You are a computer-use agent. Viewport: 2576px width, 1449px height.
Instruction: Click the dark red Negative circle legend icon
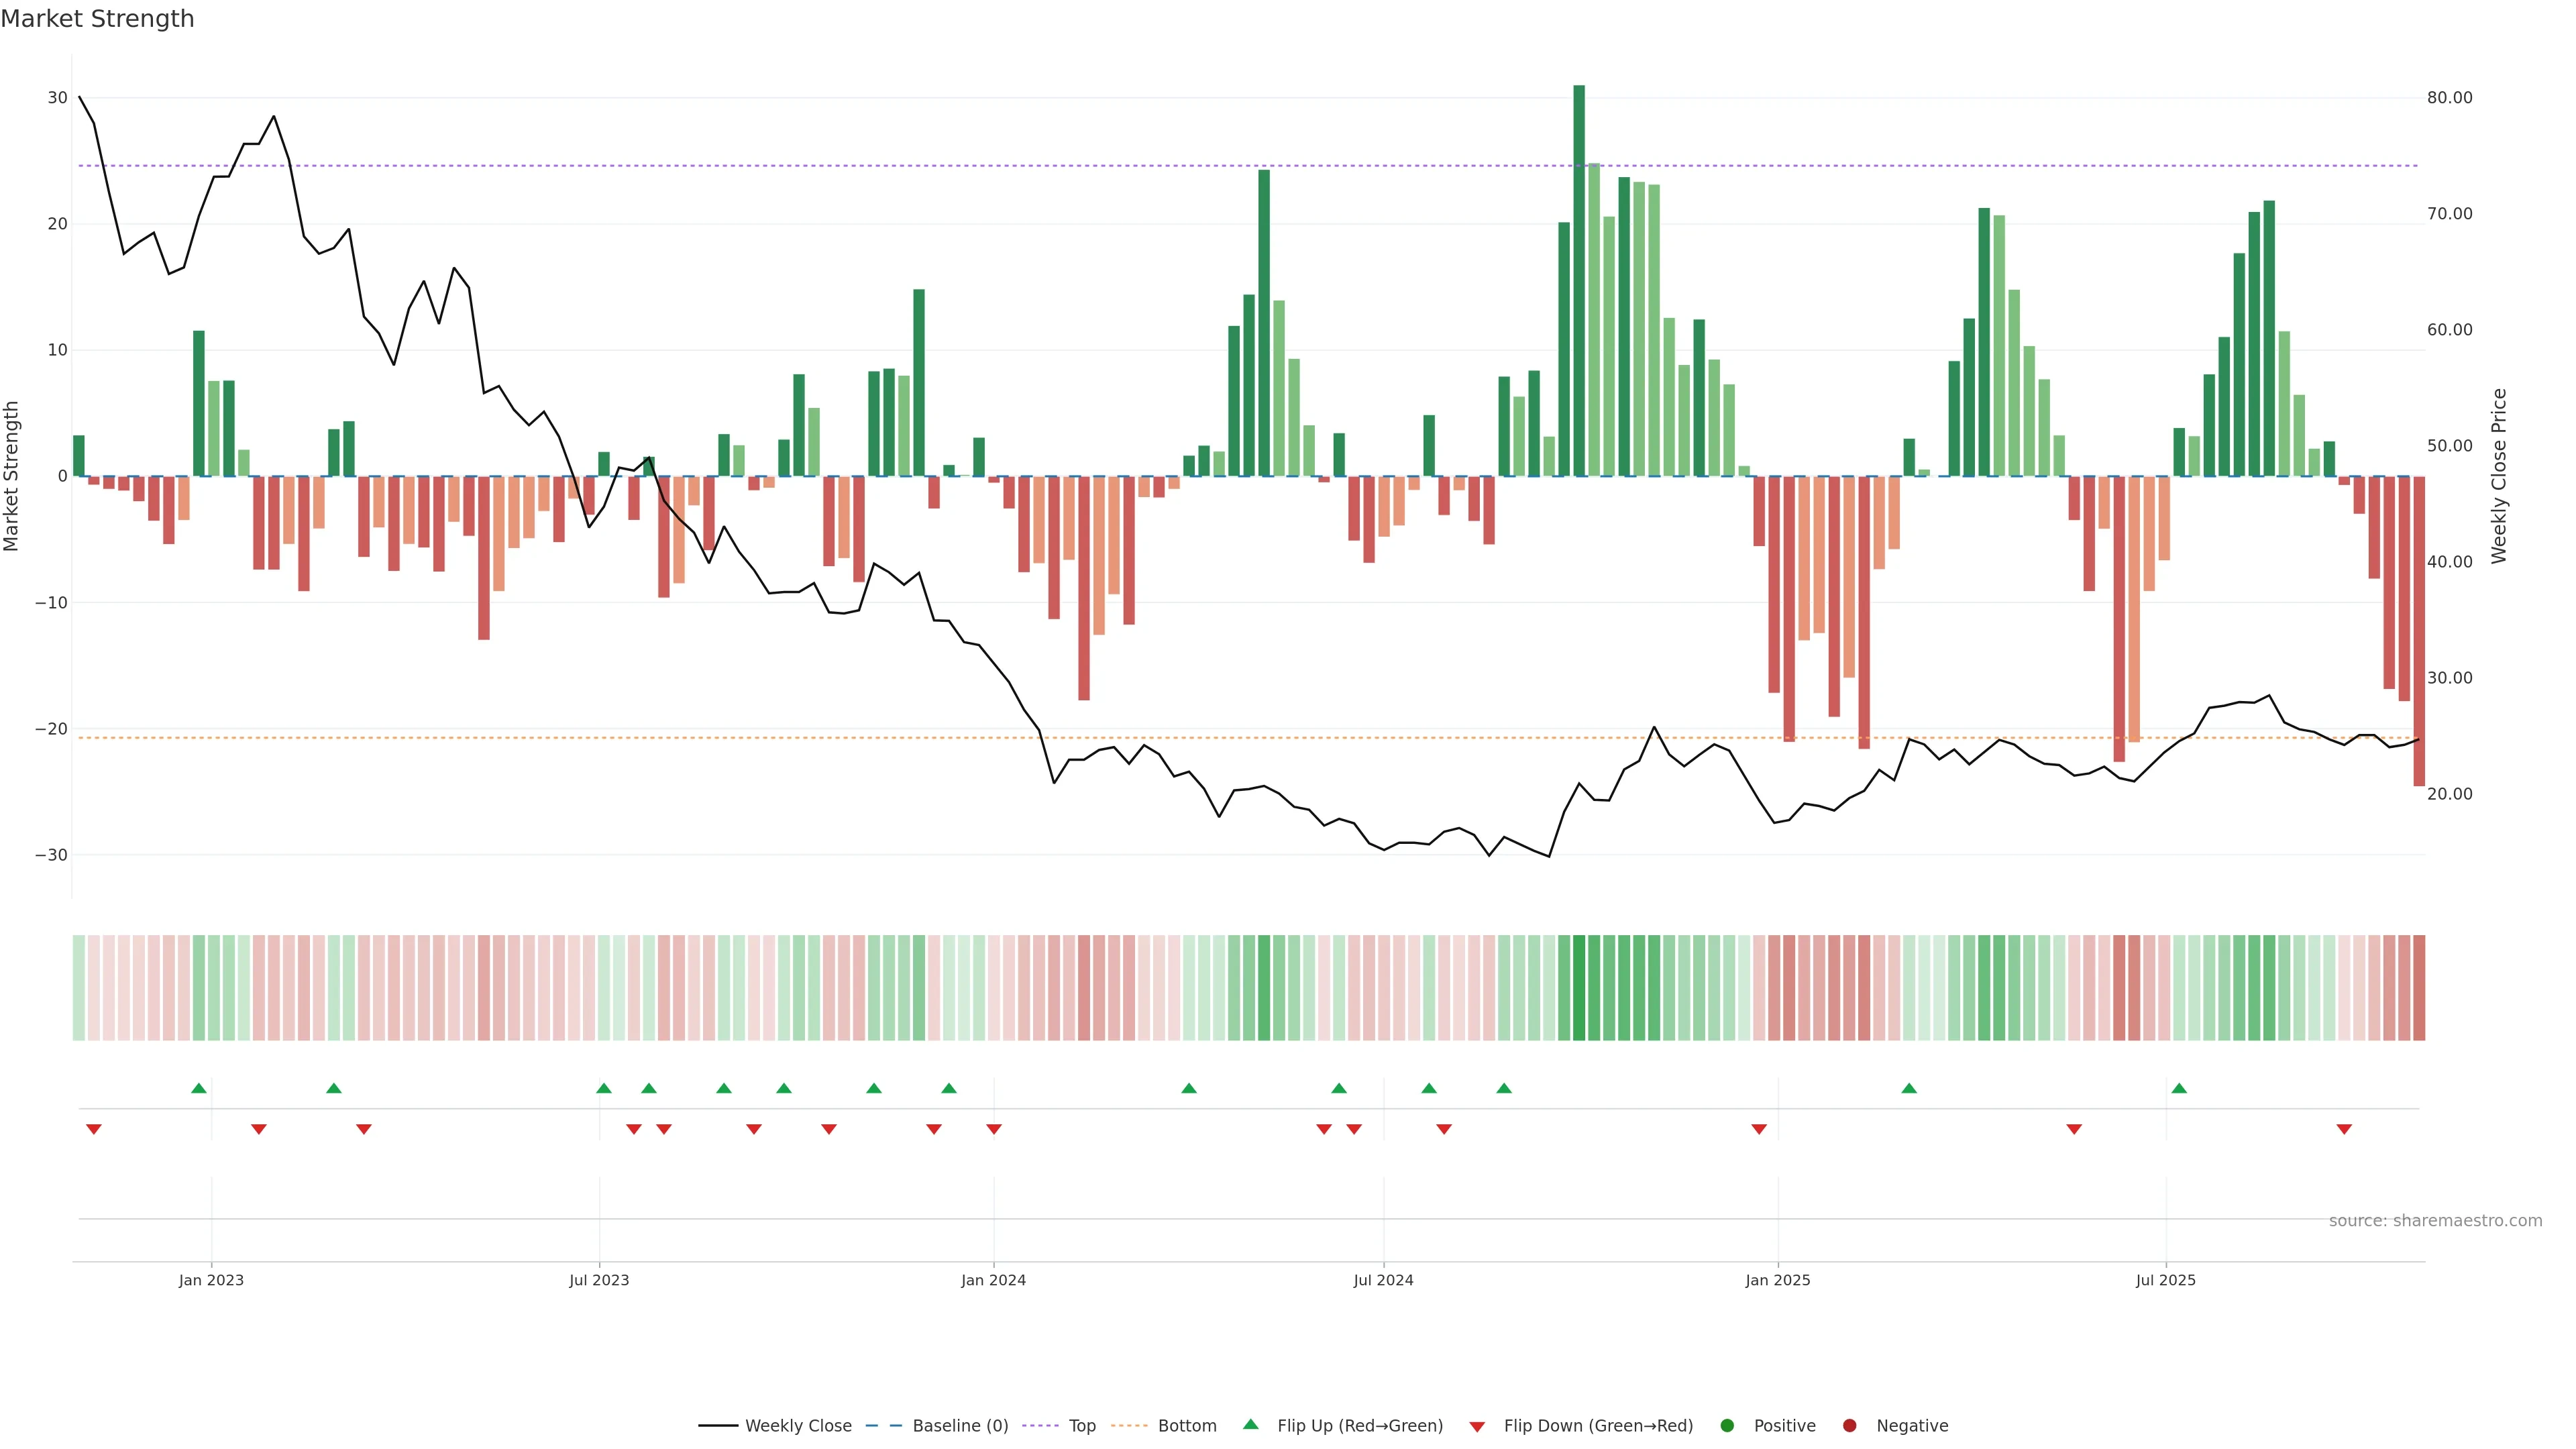pos(1849,1426)
